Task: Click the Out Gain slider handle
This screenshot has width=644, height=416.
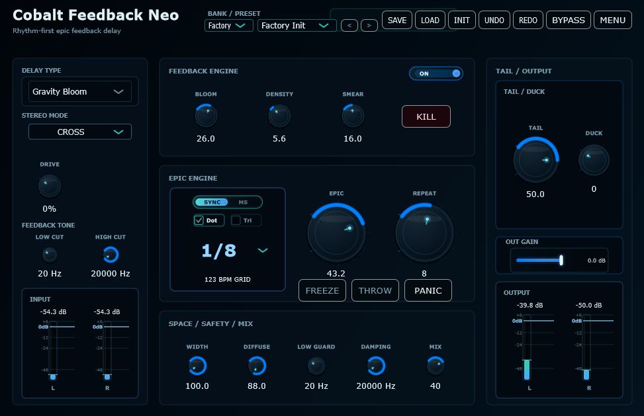Action: pyautogui.click(x=561, y=260)
